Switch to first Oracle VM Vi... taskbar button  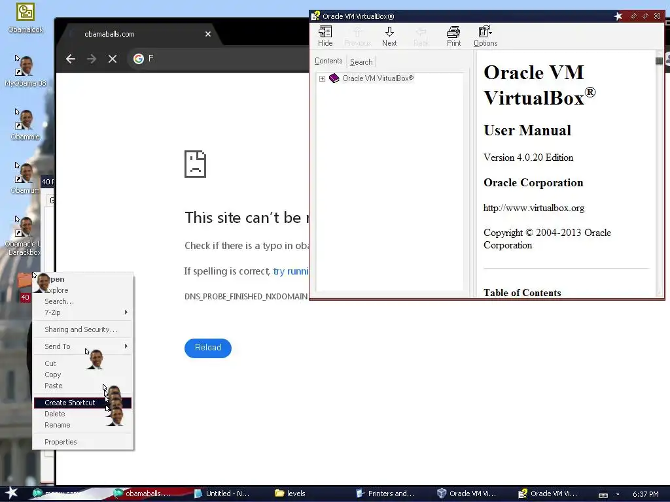[x=466, y=494]
